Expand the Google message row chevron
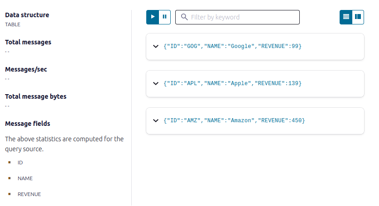This screenshot has width=379, height=206. [x=156, y=46]
